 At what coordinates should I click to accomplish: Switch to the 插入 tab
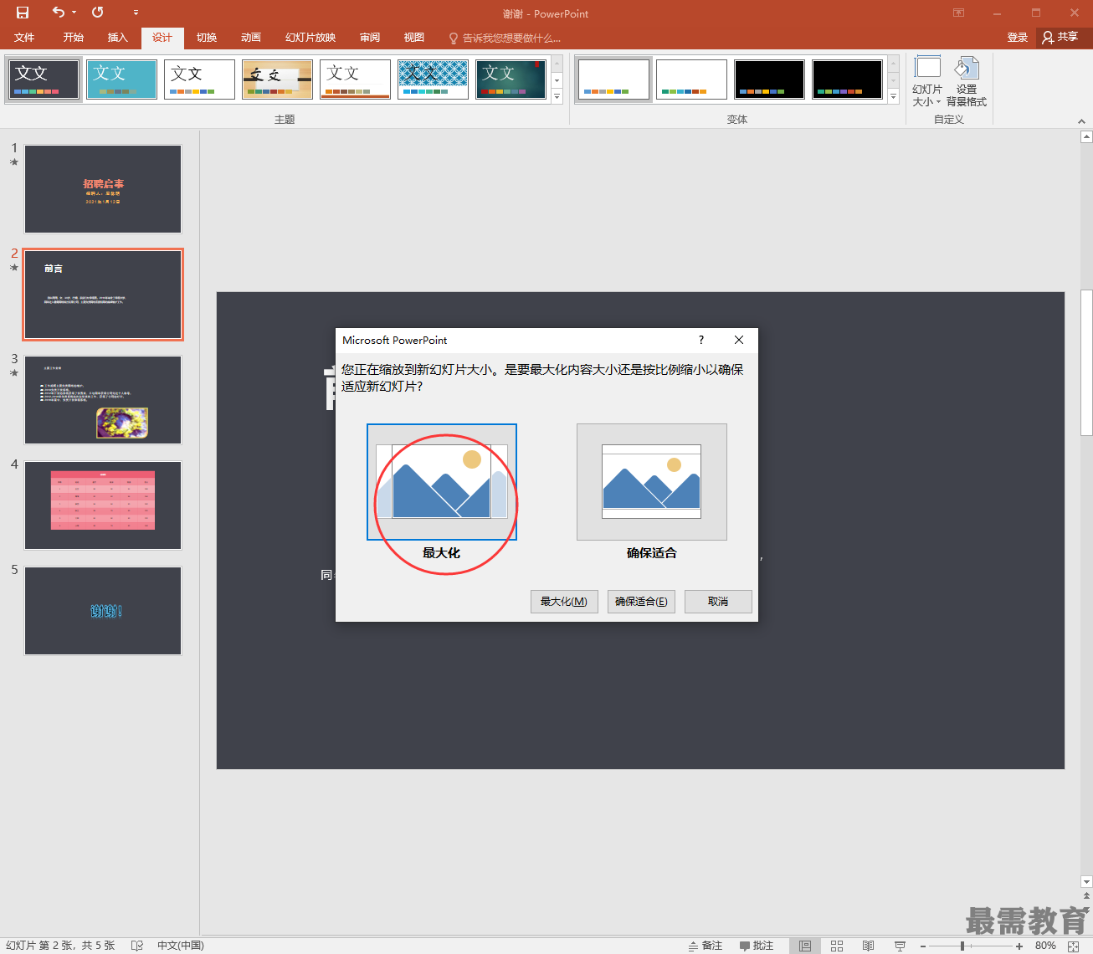point(118,38)
